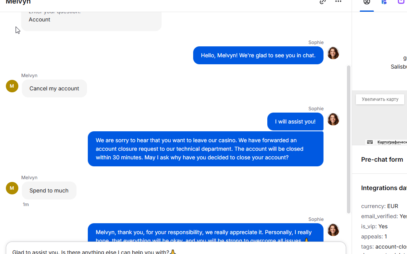Click Melvyn's avatar beside 'Cancel my account'
This screenshot has height=254, width=407.
pyautogui.click(x=12, y=86)
